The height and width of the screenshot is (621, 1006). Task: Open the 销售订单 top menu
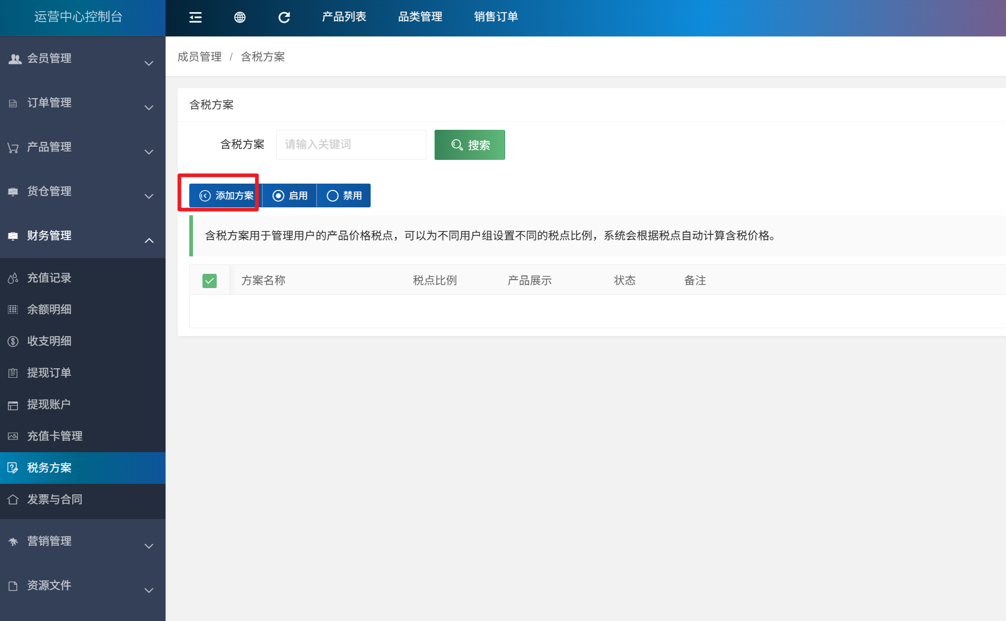(x=496, y=17)
